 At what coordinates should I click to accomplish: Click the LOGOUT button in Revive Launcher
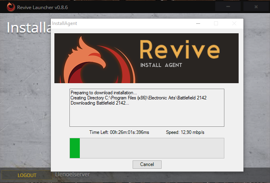(27, 175)
